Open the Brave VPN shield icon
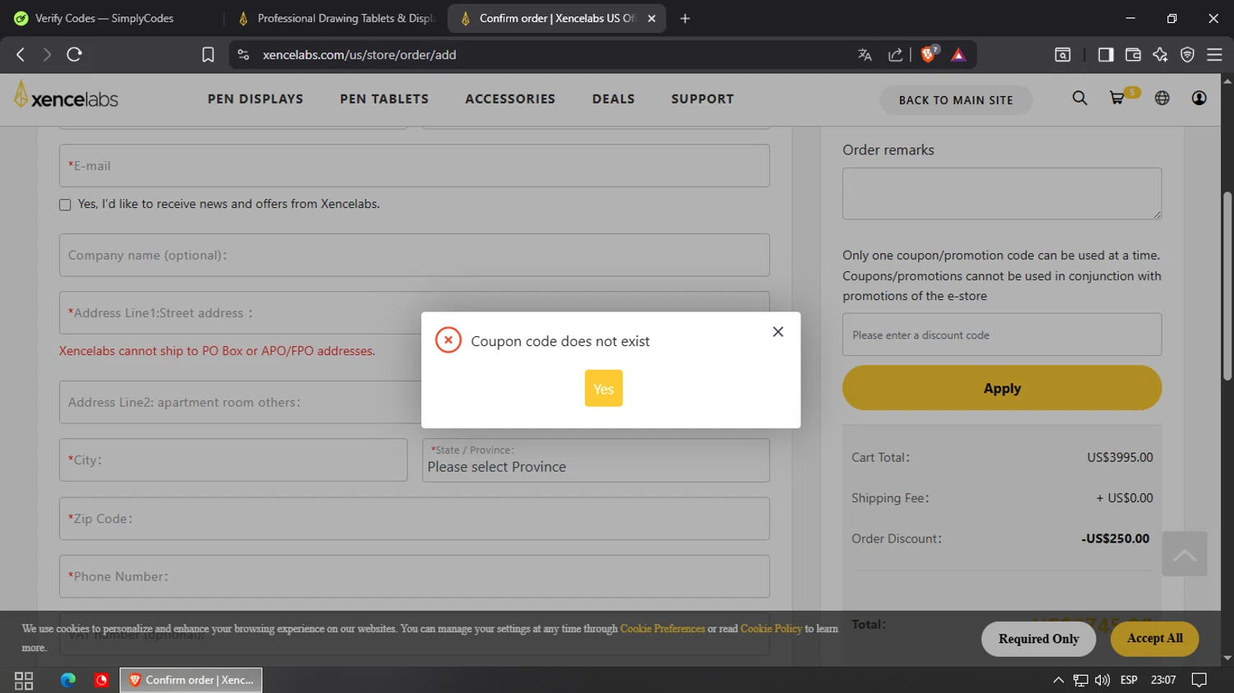The image size is (1234, 693). tap(1187, 54)
